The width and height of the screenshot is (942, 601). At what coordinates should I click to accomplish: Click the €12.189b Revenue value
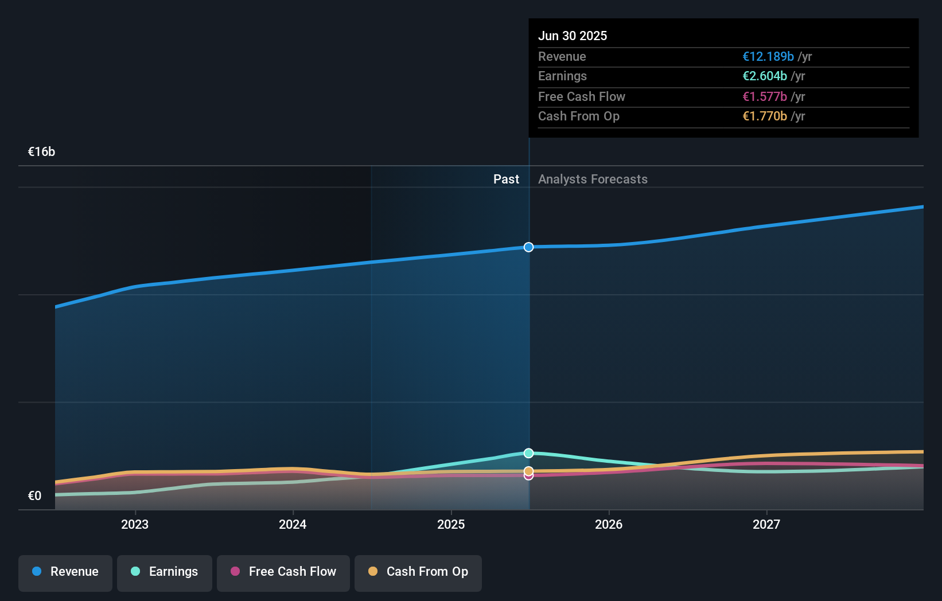(768, 57)
